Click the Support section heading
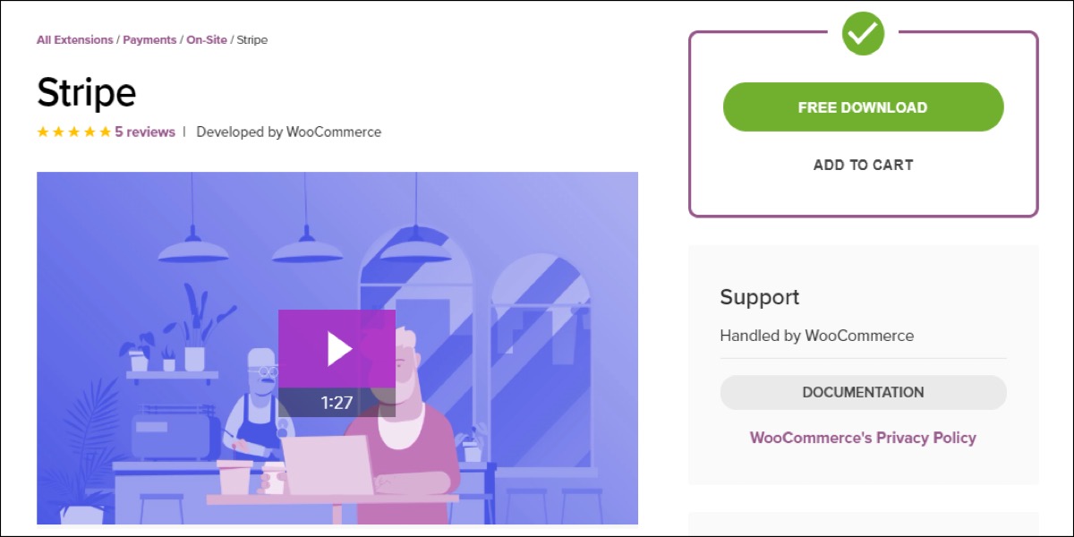This screenshot has width=1074, height=537. coord(760,297)
